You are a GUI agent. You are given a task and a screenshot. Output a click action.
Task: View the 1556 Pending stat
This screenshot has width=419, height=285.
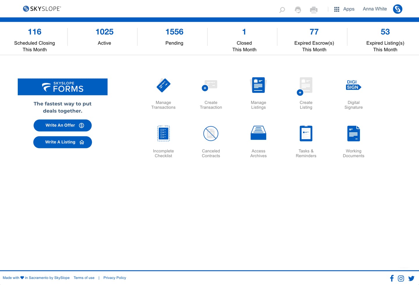(174, 37)
